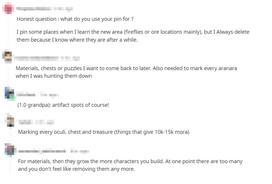Select the '(1.0 grandpa): artifact spots of course!' comment
This screenshot has width=272, height=184.
coord(63,105)
